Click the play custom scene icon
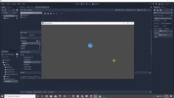The image size is (174, 98). [162, 4]
